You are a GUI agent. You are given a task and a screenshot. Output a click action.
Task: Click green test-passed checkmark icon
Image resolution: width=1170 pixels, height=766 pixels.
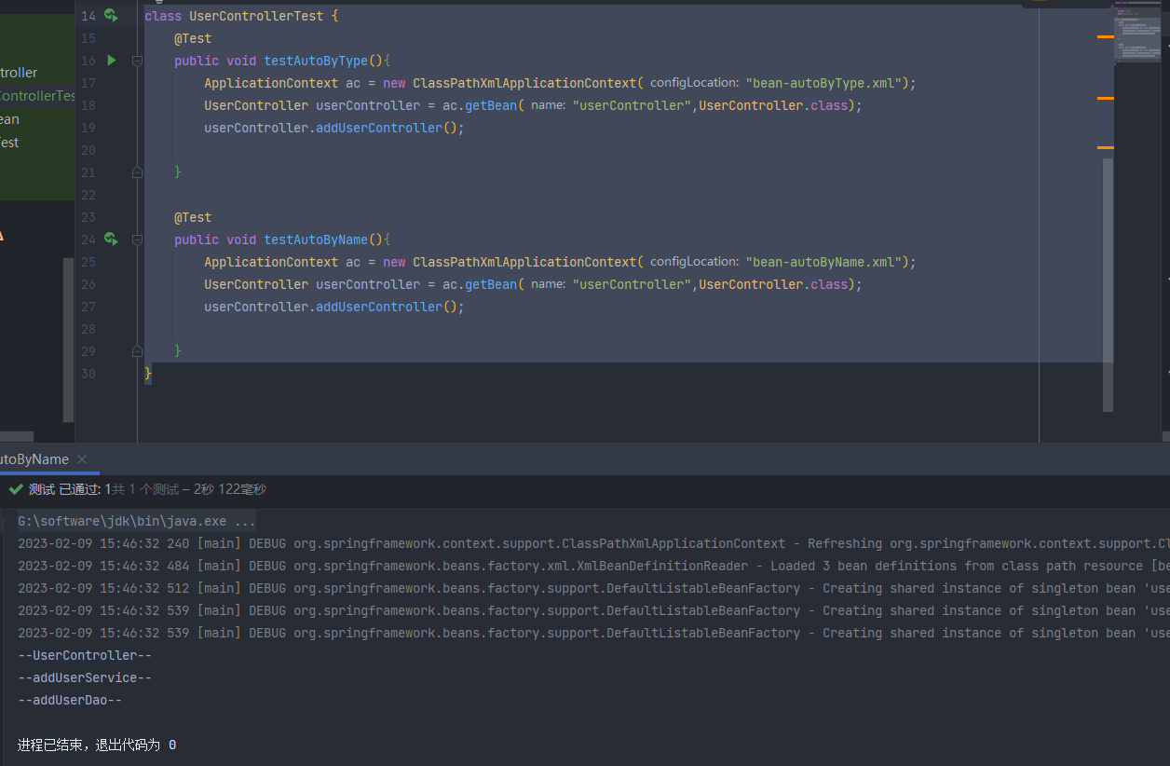pos(16,489)
